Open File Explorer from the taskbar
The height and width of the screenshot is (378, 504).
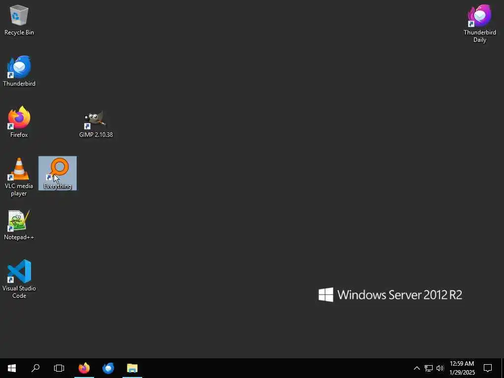pyautogui.click(x=132, y=368)
